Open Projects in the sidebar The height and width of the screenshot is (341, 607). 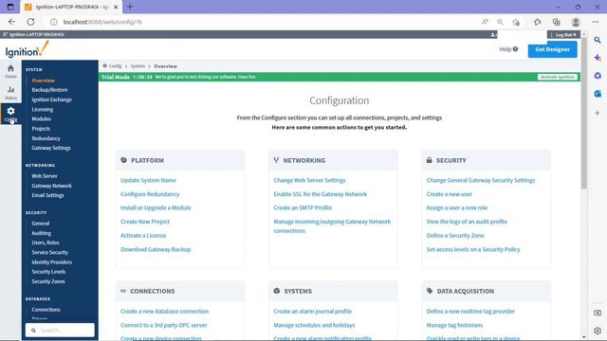41,129
